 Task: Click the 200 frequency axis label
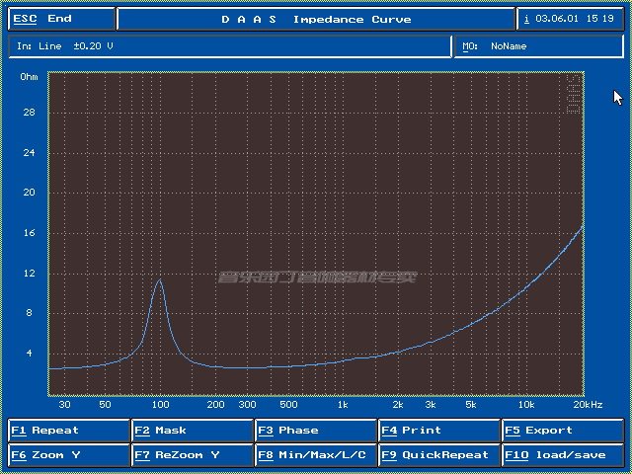click(215, 404)
